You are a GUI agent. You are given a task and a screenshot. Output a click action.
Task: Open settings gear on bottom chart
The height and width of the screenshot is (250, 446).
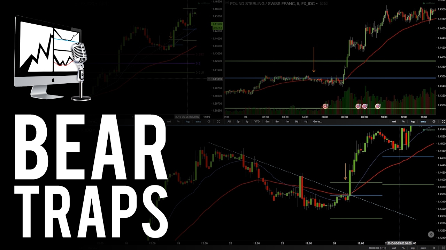pos(434,248)
